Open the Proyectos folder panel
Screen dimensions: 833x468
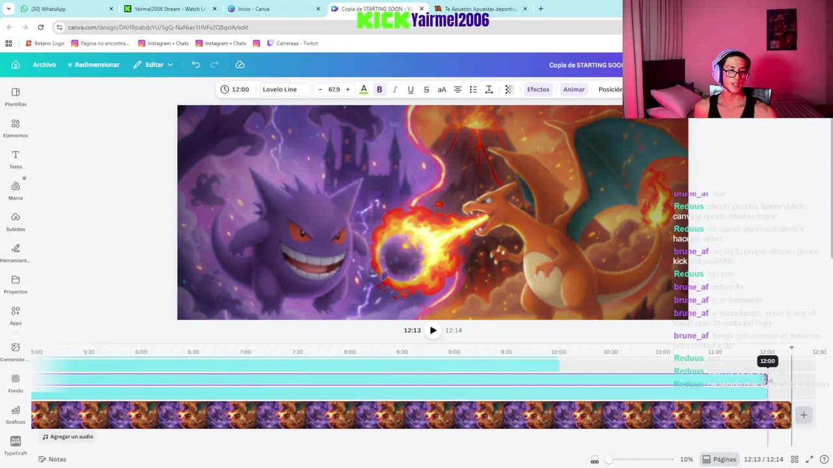[16, 284]
